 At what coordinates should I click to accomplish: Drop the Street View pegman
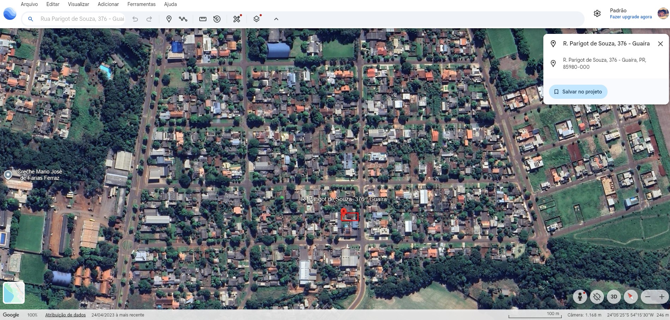580,297
